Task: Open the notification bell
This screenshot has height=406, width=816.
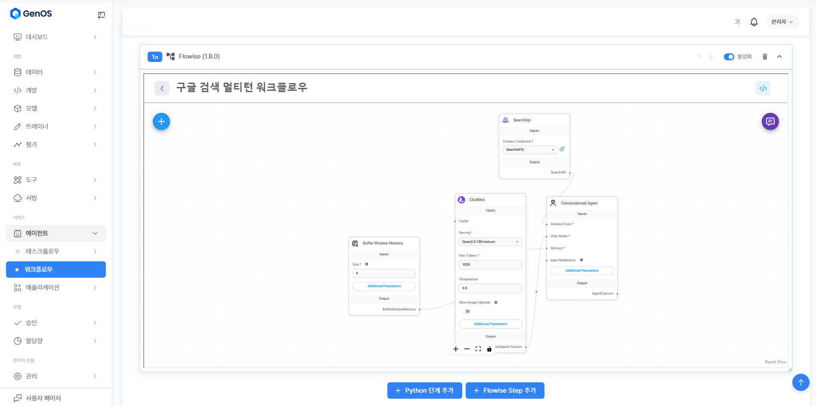Action: click(754, 22)
